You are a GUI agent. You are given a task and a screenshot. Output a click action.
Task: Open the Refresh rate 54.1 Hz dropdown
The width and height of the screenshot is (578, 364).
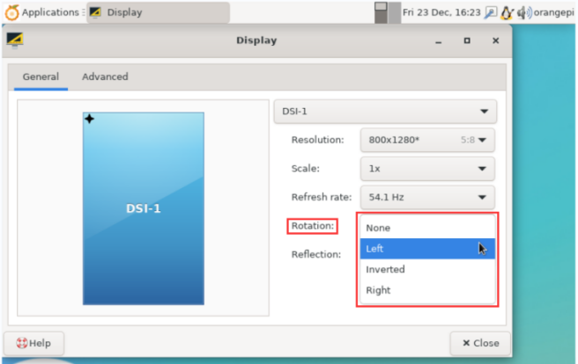(427, 198)
